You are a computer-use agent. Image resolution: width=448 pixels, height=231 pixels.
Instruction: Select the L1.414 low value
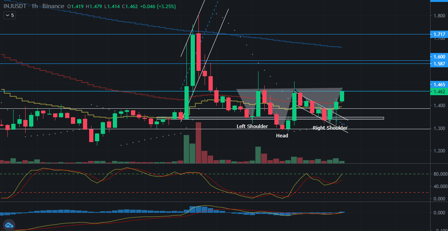point(112,6)
